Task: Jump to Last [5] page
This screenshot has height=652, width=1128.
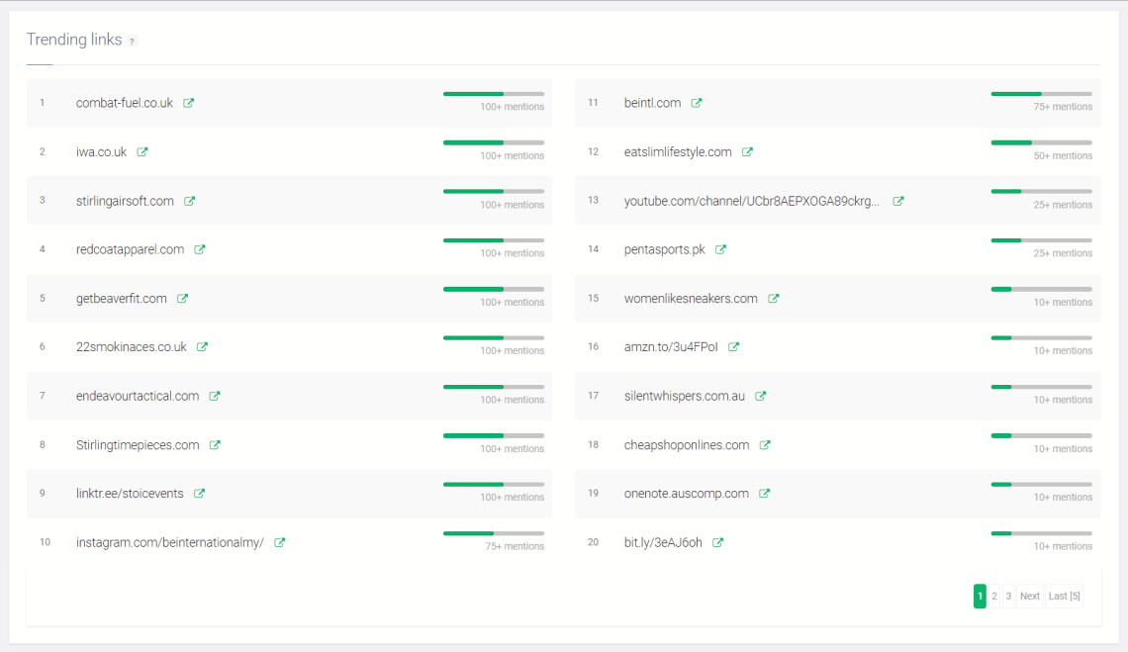Action: coord(1065,596)
